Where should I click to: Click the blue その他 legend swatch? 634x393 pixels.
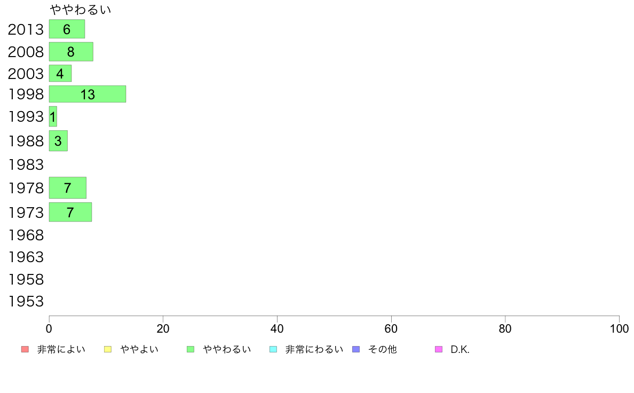point(356,349)
